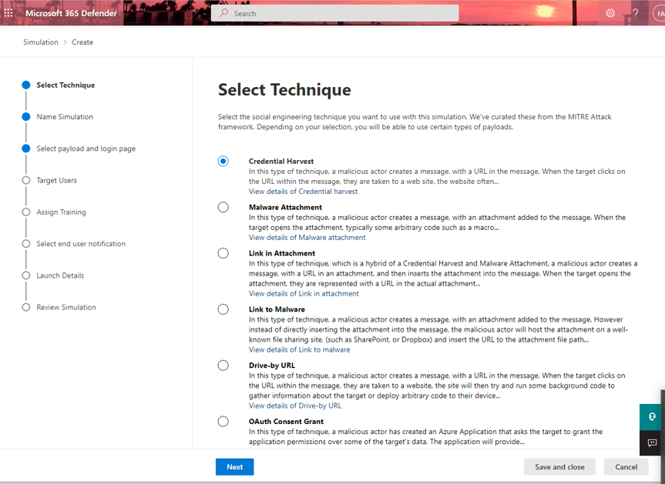Select the Link in Attachment technique

tap(223, 253)
